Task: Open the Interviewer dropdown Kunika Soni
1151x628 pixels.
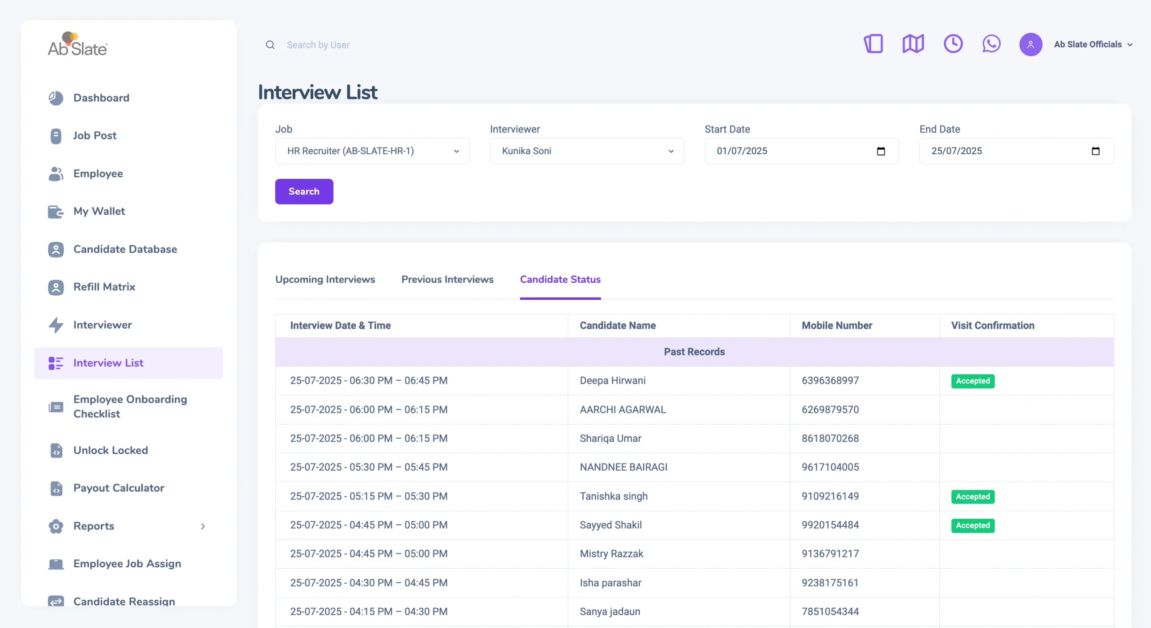Action: click(x=586, y=151)
